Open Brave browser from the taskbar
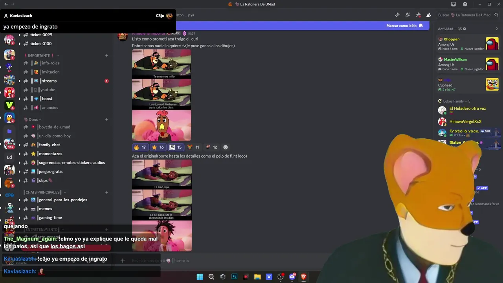This screenshot has width=503, height=283. [303, 277]
